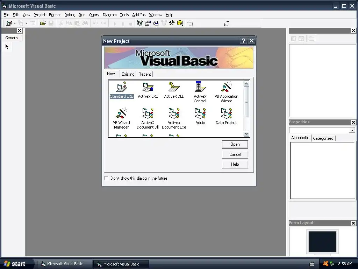358x269 pixels.
Task: Open the Toolbox via hammer-and-wrench icon
Action: 172,23
